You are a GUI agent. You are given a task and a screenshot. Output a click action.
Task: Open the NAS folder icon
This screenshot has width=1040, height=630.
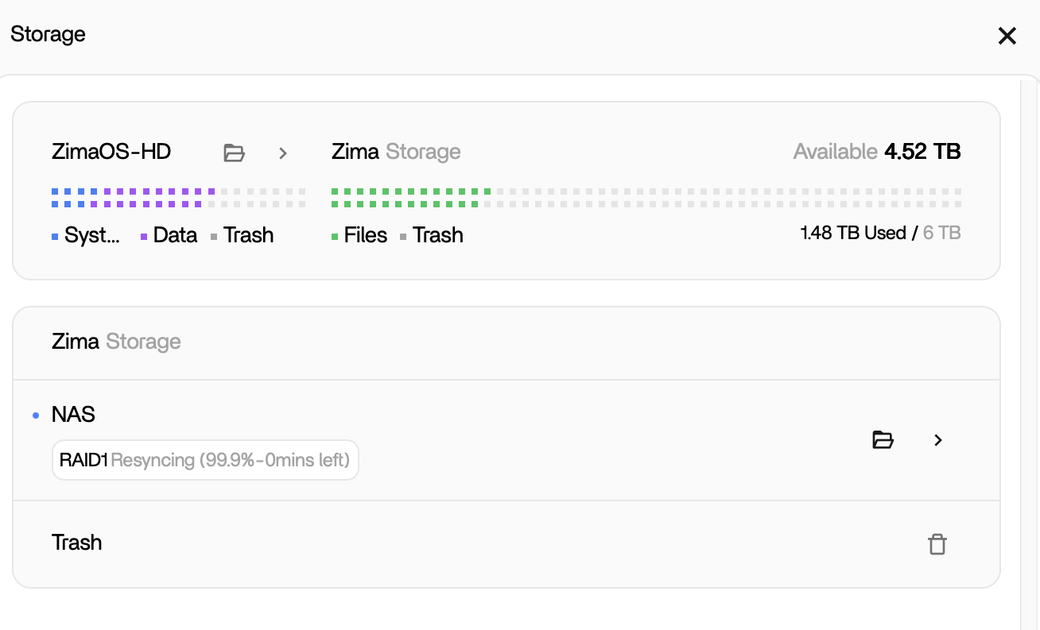pos(883,439)
